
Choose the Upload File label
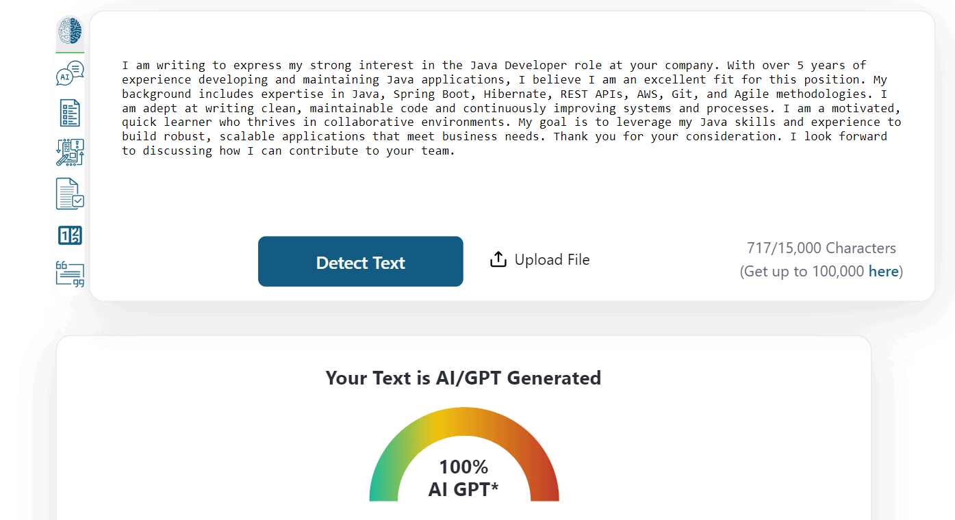point(552,260)
